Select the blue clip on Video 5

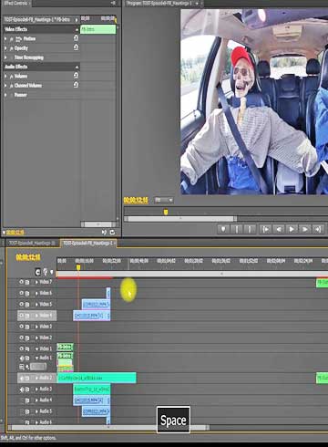pyautogui.click(x=96, y=305)
